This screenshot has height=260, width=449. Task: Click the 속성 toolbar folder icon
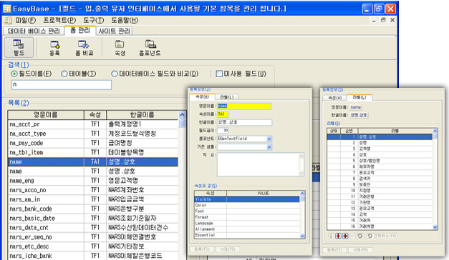(x=120, y=47)
